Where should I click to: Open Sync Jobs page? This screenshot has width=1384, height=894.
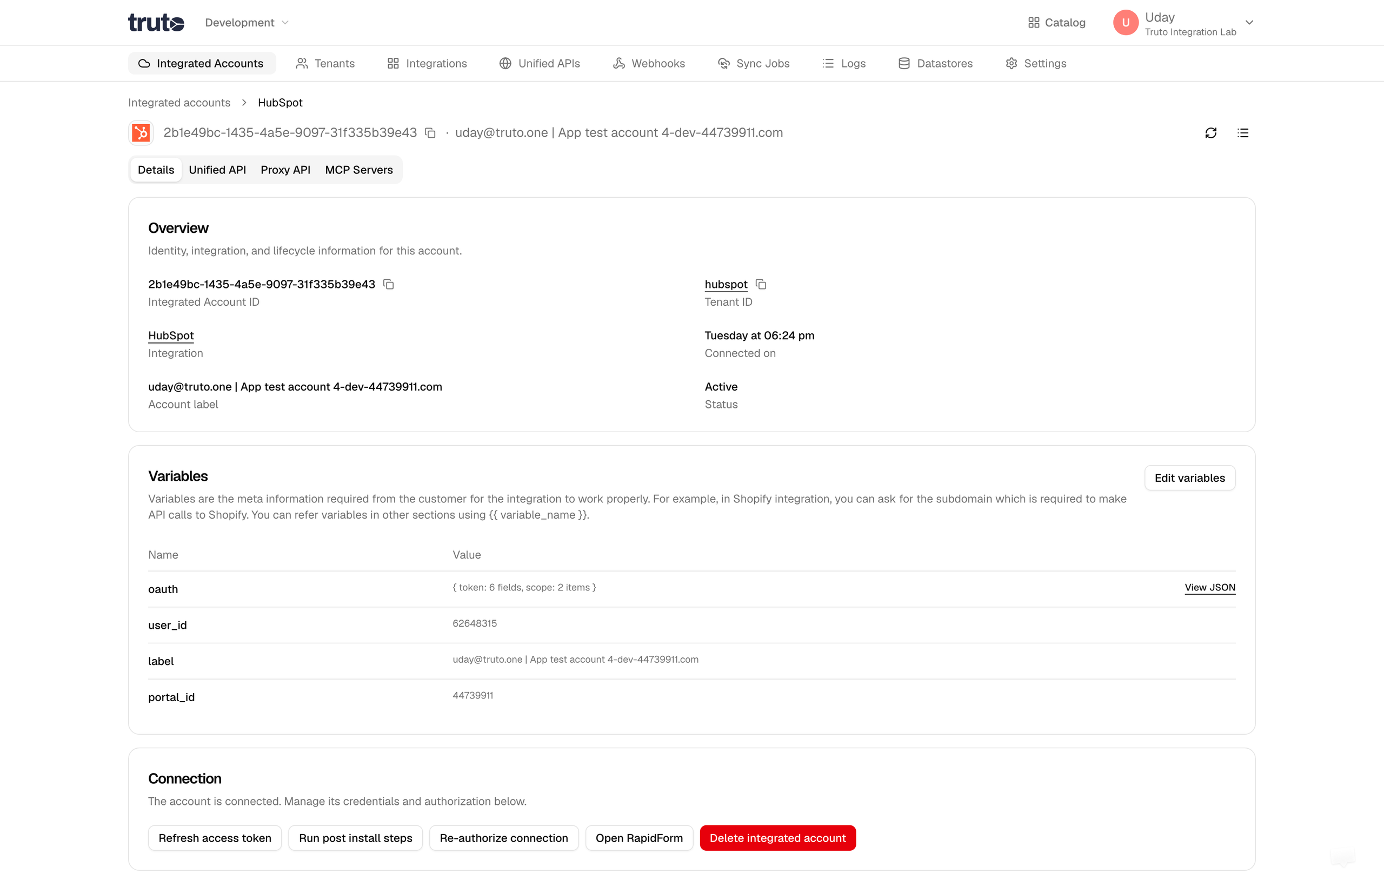(x=754, y=63)
